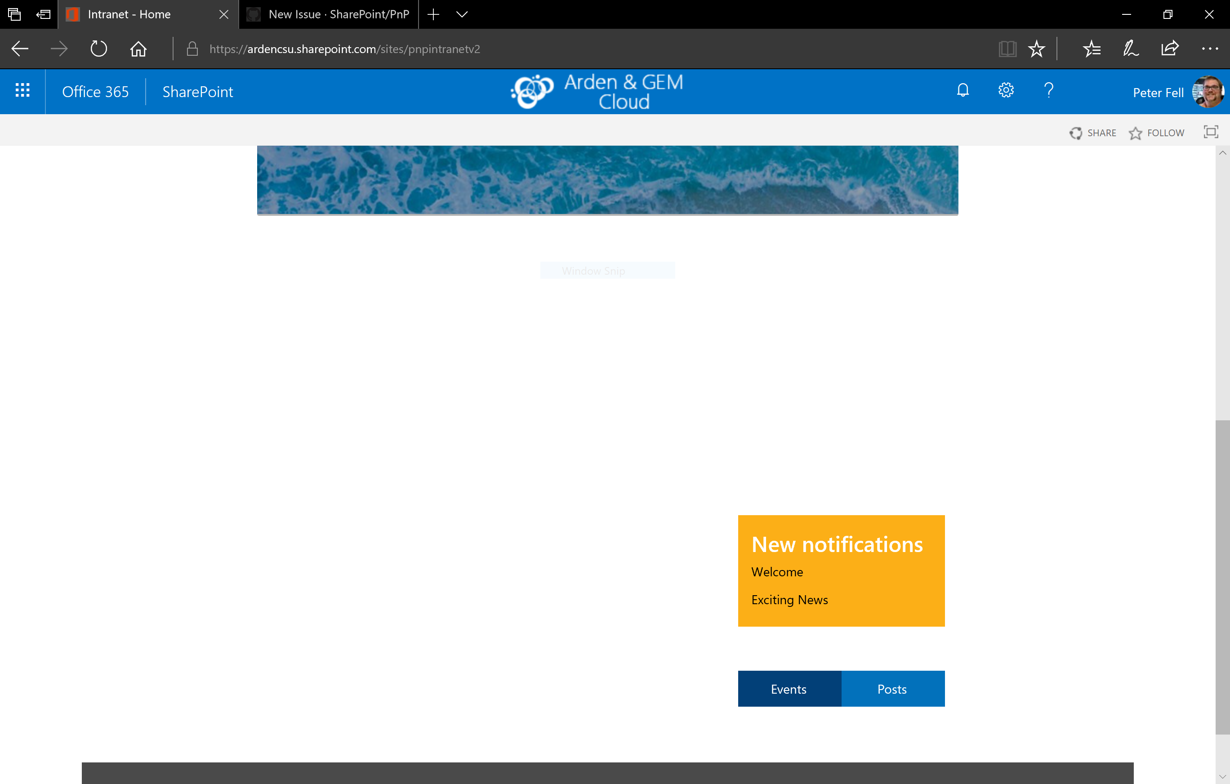
Task: Open the browser Hub favorites icon
Action: (x=1092, y=49)
